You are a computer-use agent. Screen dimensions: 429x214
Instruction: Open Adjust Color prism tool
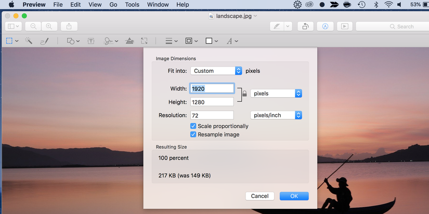click(129, 41)
